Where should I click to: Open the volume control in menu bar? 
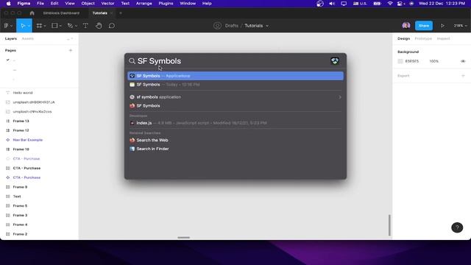tap(332, 3)
